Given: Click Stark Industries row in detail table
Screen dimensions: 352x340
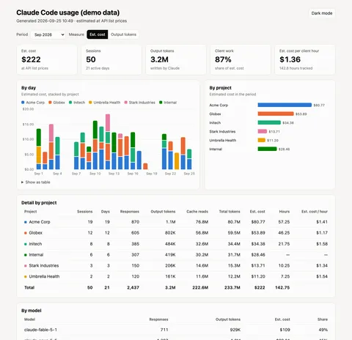Looking at the screenshot, I should (x=176, y=265).
